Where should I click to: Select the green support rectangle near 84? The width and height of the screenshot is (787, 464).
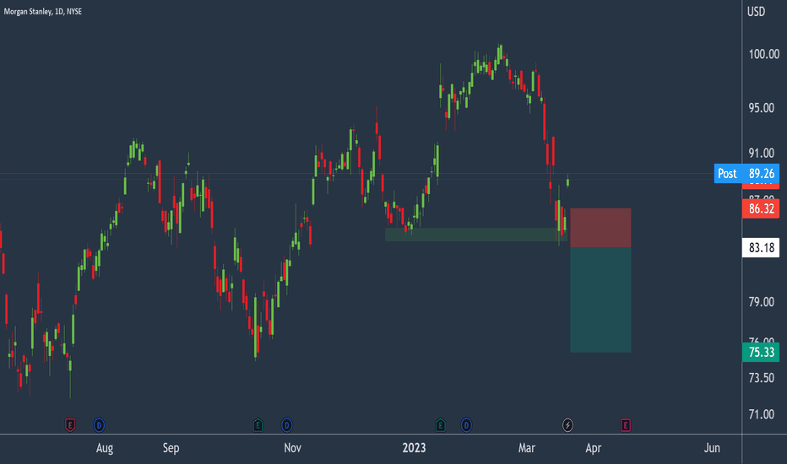pos(476,235)
